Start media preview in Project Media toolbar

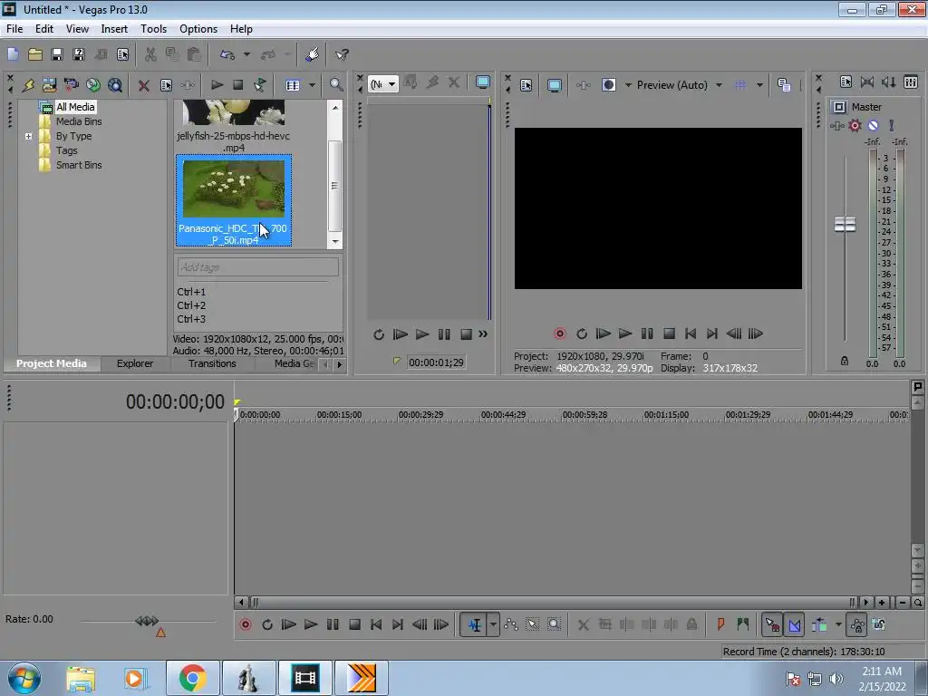[217, 85]
